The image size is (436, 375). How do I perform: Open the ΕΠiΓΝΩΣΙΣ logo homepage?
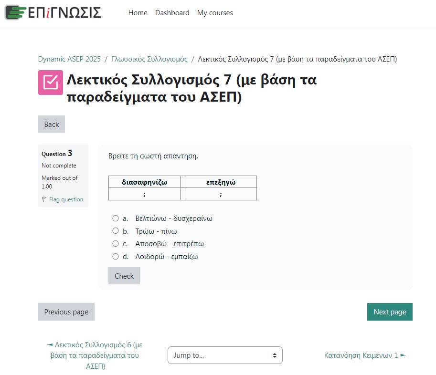tap(53, 12)
